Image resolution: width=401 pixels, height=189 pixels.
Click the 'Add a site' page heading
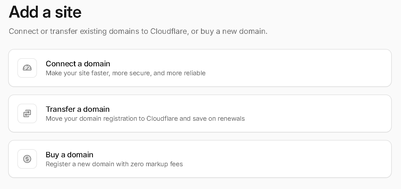pyautogui.click(x=45, y=12)
